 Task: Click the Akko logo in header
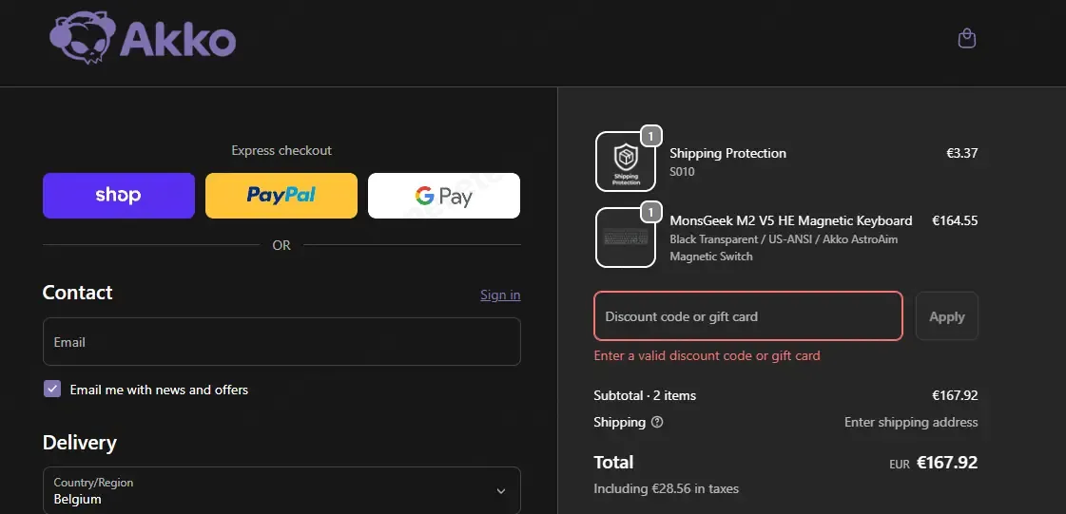click(143, 37)
